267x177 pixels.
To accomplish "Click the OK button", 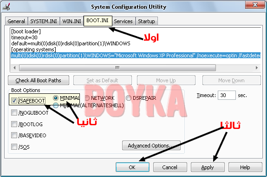I will coord(132,167).
